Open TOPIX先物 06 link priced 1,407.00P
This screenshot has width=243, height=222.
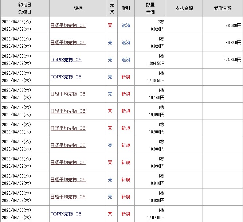pos(66,214)
